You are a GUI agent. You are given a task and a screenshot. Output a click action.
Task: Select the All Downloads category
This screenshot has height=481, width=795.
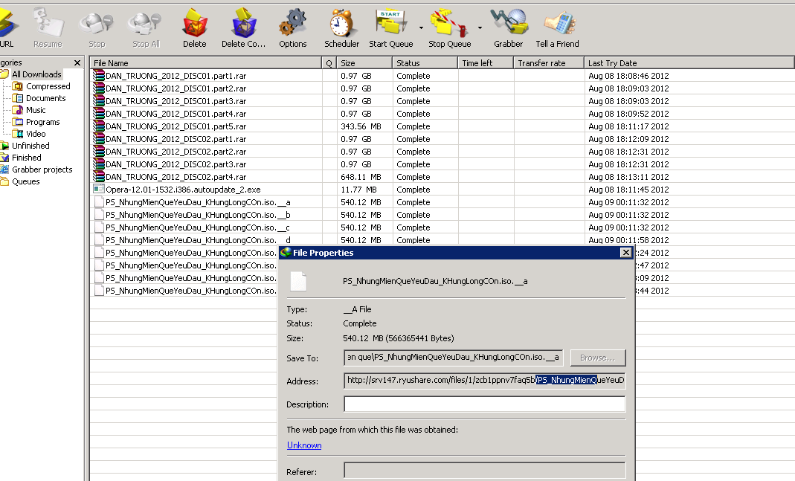[x=36, y=74]
